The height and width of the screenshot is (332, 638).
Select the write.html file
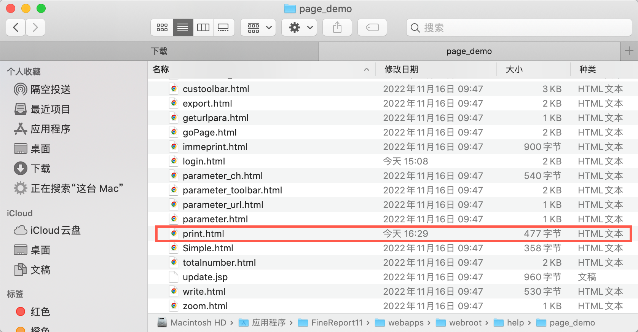pos(393,291)
